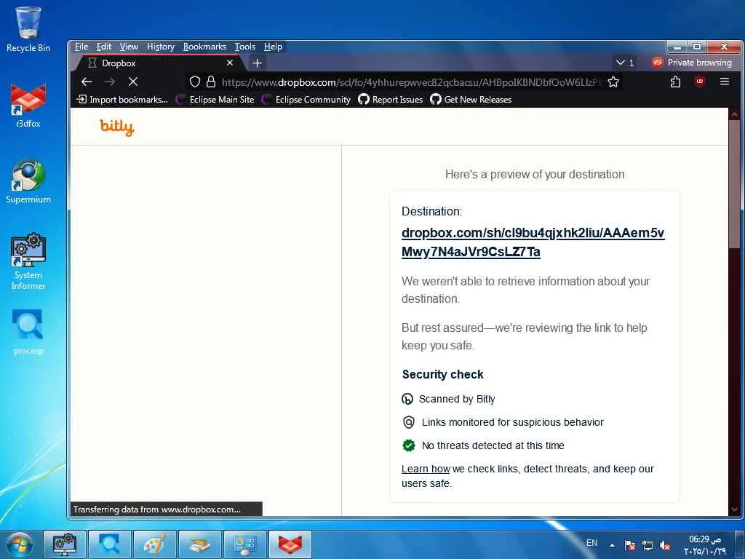Open the control panel taskbar icon
The height and width of the screenshot is (559, 745).
pos(245,544)
